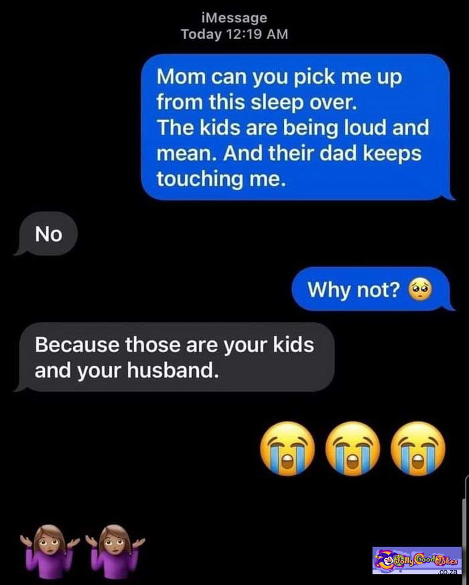The image size is (469, 585).
Task: Select the grey 'No' reply bubble
Action: click(x=46, y=234)
